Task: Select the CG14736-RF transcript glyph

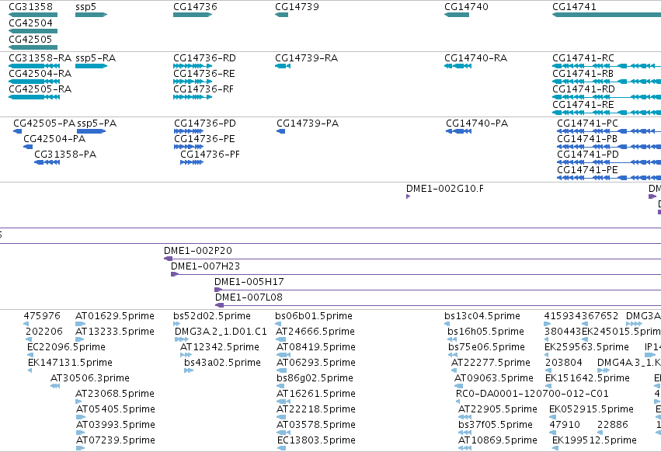Action: pyautogui.click(x=192, y=97)
